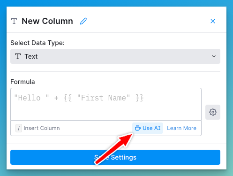Focus the Formula input box
Viewport: 233px width, 176px height.
click(x=106, y=104)
